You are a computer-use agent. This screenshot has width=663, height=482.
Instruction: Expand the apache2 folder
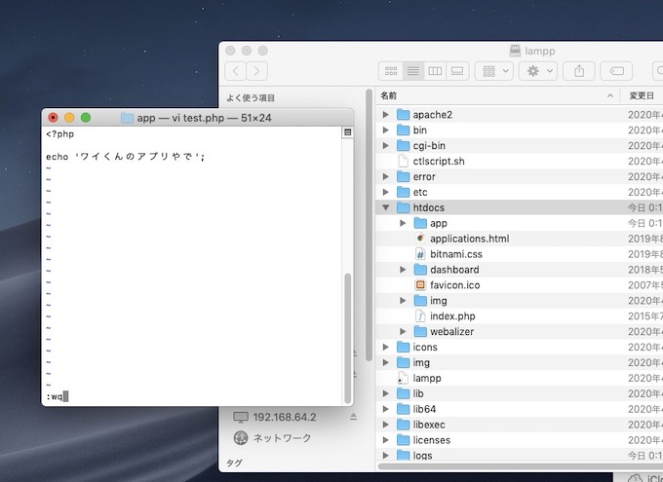click(386, 115)
